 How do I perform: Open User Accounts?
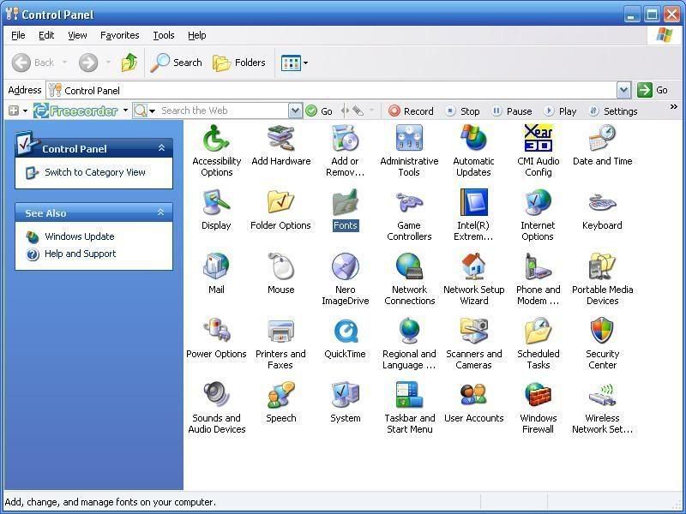(x=474, y=402)
